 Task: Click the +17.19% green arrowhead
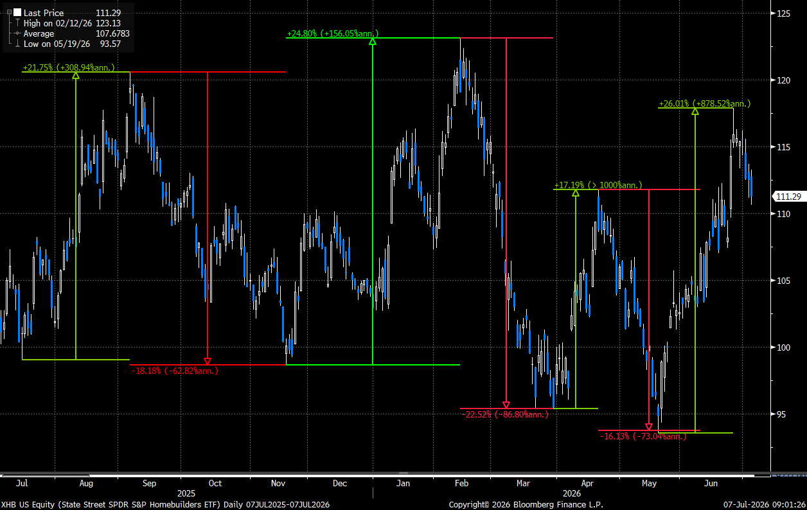pyautogui.click(x=576, y=193)
